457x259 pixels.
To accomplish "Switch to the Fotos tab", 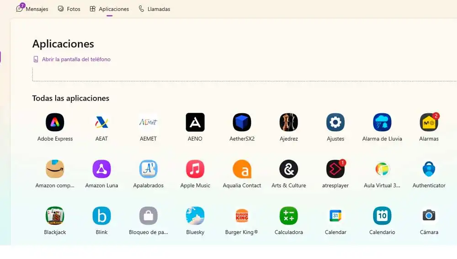I will pyautogui.click(x=69, y=9).
